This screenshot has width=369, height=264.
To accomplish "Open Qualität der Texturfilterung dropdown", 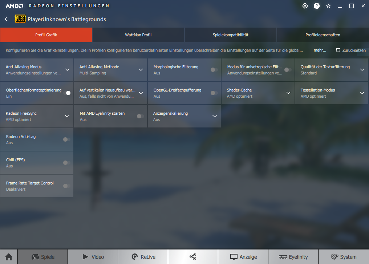I will point(362,70).
